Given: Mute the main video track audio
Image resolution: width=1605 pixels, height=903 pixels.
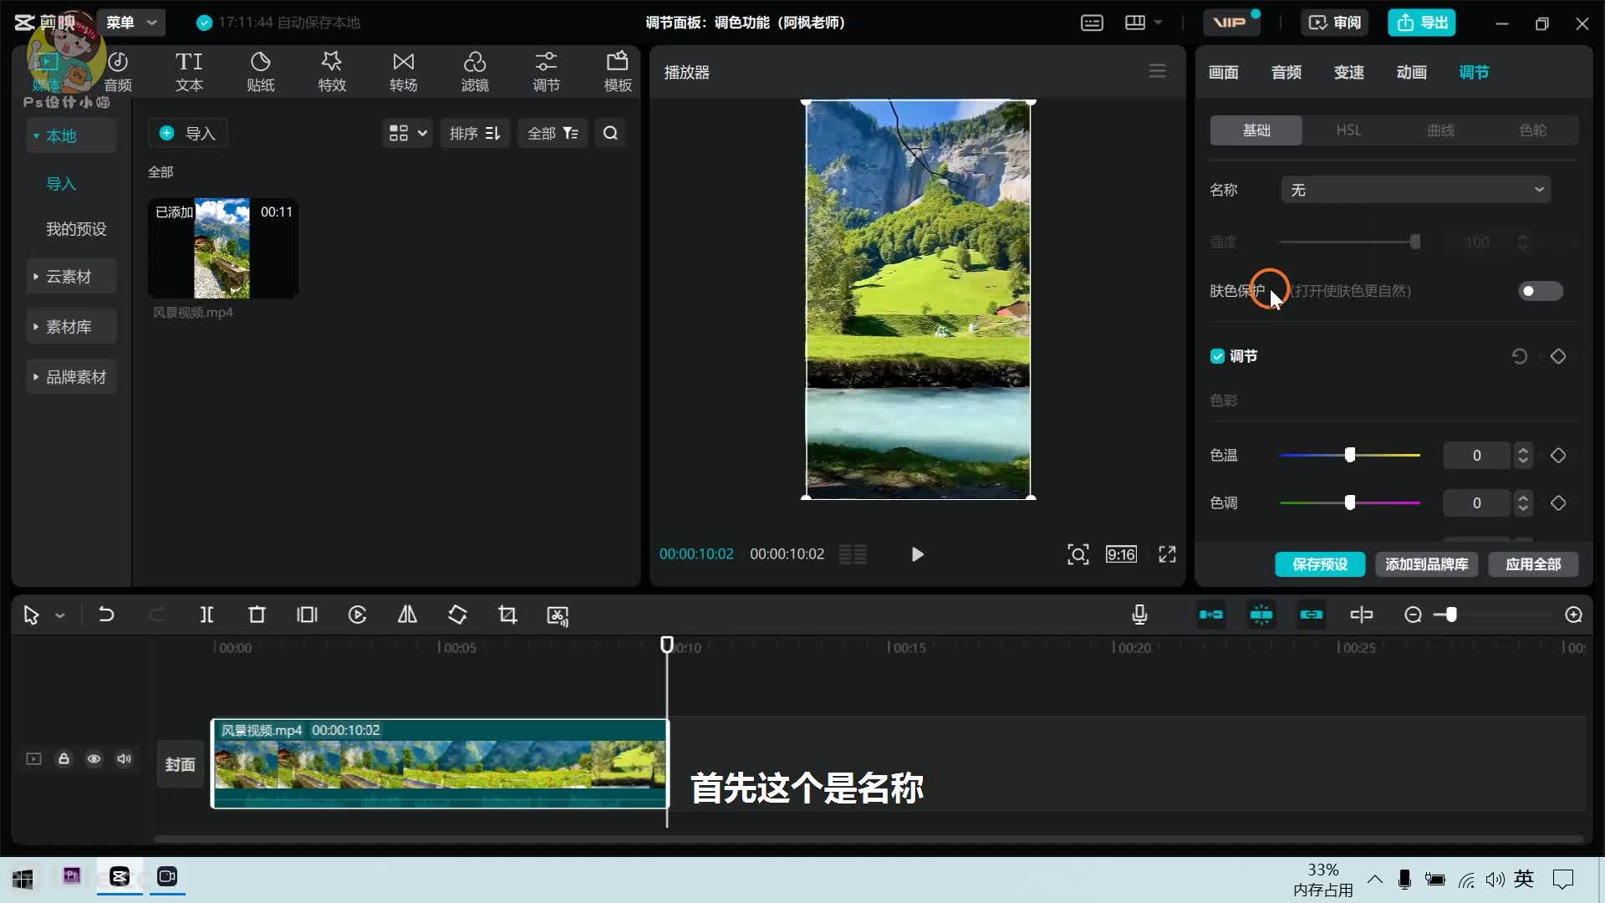Looking at the screenshot, I should pyautogui.click(x=124, y=758).
